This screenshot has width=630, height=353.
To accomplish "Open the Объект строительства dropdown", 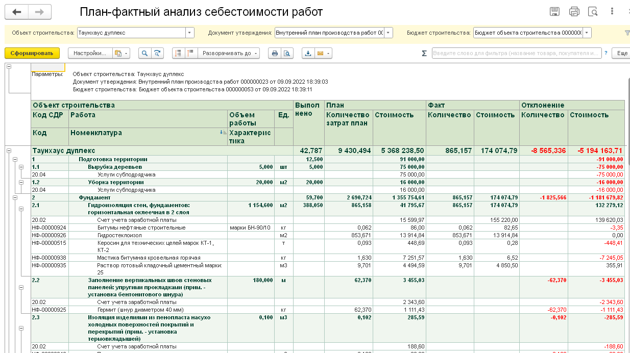I will [190, 33].
